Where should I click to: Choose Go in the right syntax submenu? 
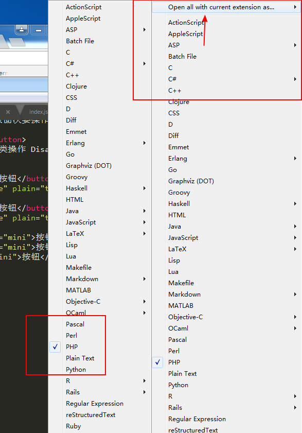[172, 169]
